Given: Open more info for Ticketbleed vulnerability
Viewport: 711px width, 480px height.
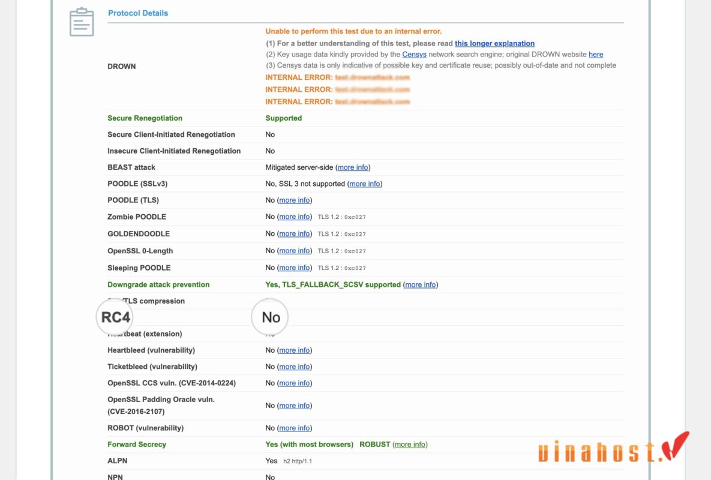Looking at the screenshot, I should pos(295,367).
